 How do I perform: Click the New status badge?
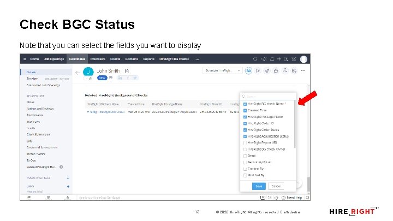102,78
